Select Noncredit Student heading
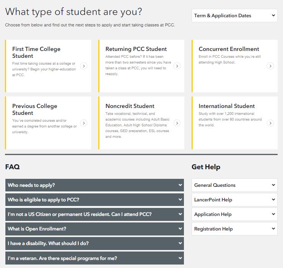The height and width of the screenshot is (268, 283). (x=130, y=106)
